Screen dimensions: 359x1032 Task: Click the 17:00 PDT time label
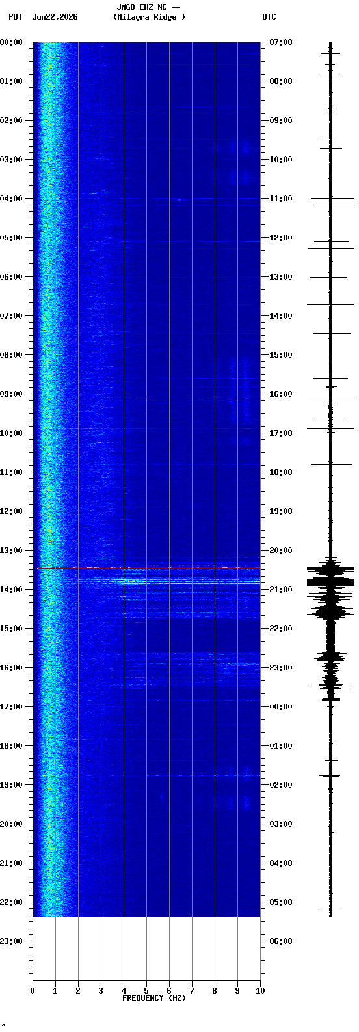coord(11,707)
